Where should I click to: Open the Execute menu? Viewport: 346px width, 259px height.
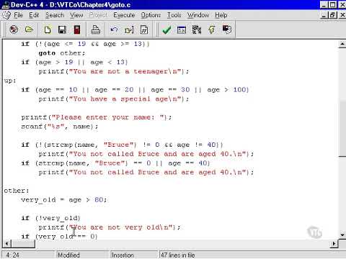tap(124, 15)
